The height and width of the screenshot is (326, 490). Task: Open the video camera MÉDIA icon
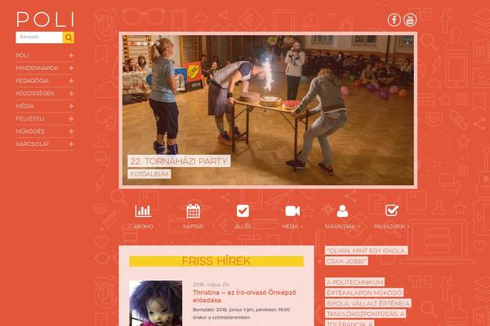292,211
